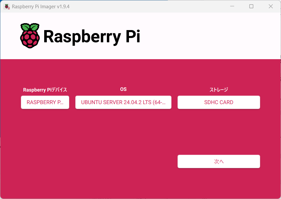Click the 'OS' heading label
281x199 pixels.
click(x=123, y=89)
